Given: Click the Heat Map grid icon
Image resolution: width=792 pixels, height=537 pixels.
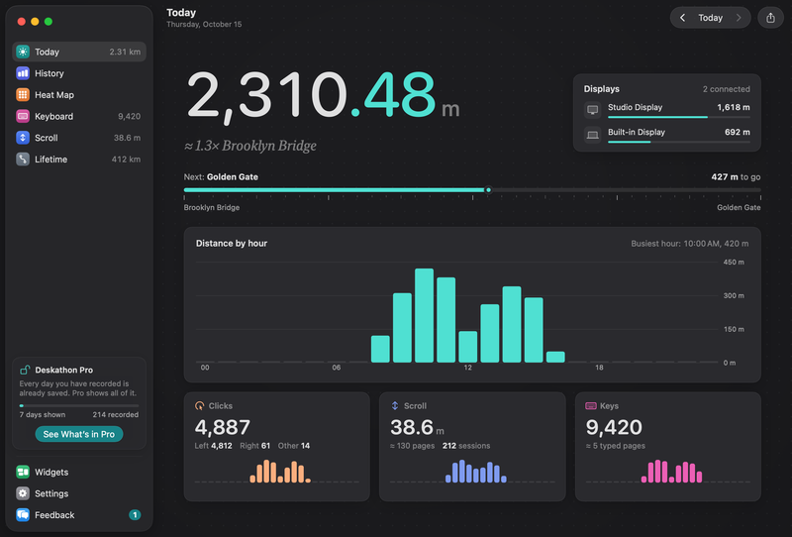Looking at the screenshot, I should 23,94.
